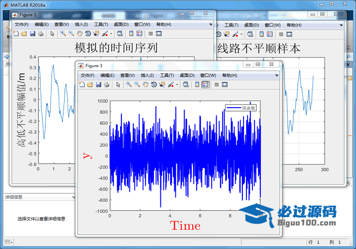Open the Brush color dropdown arrow in Figure 3
The width and height of the screenshot is (356, 249).
[177, 85]
